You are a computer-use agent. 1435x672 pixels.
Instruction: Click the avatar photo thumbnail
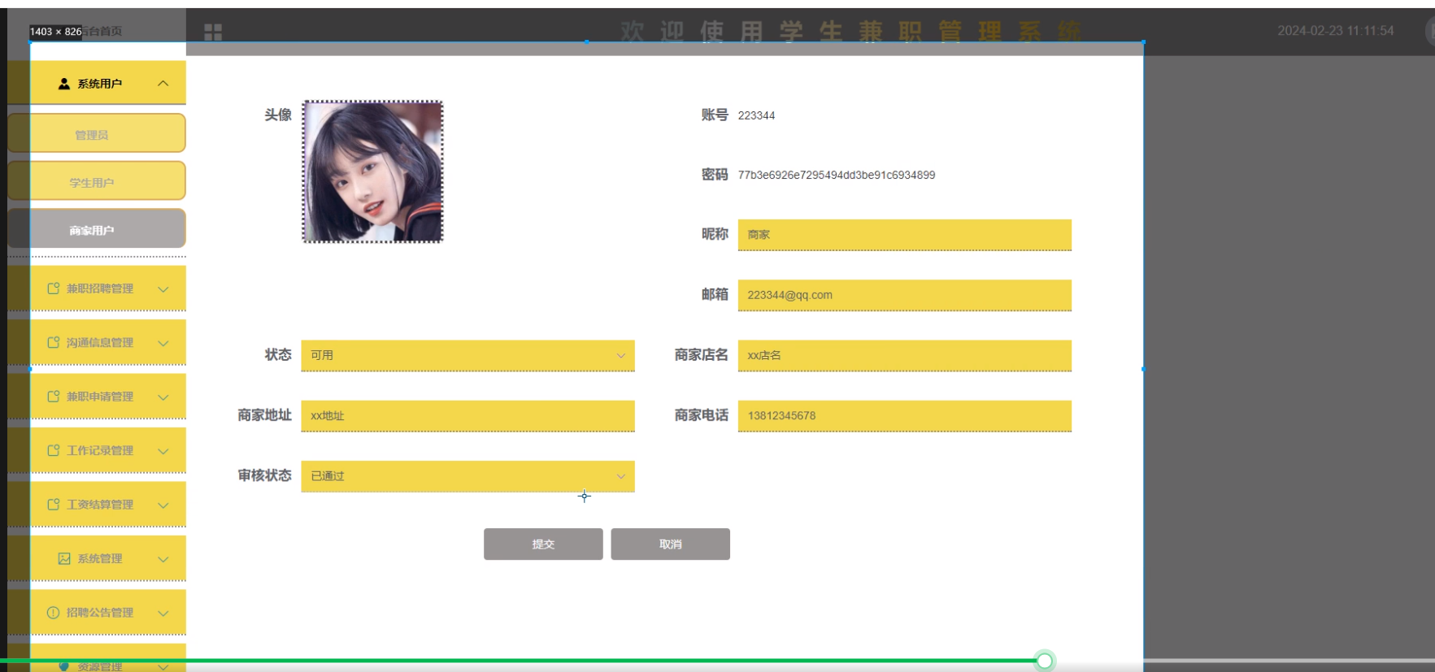[x=373, y=171]
